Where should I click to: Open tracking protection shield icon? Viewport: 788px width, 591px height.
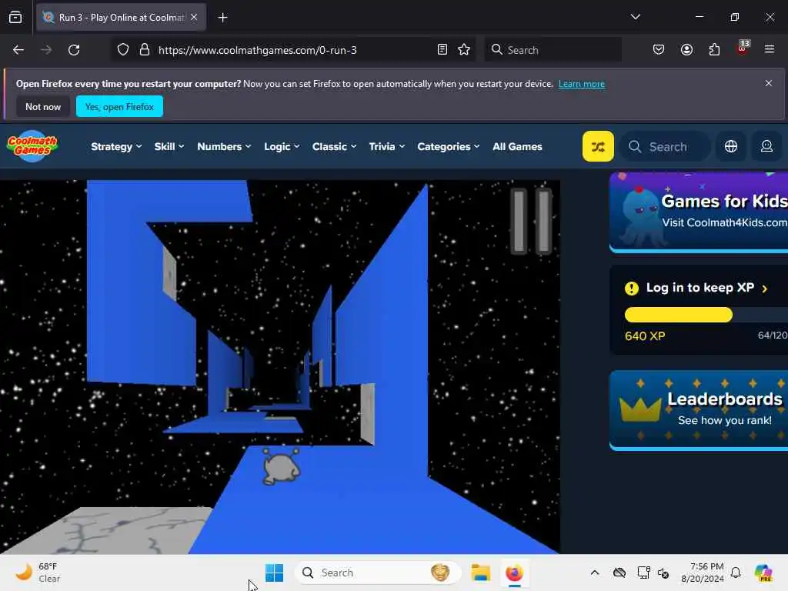pos(123,50)
